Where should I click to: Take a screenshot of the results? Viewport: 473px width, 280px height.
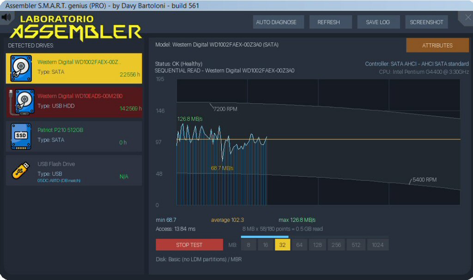tap(426, 22)
